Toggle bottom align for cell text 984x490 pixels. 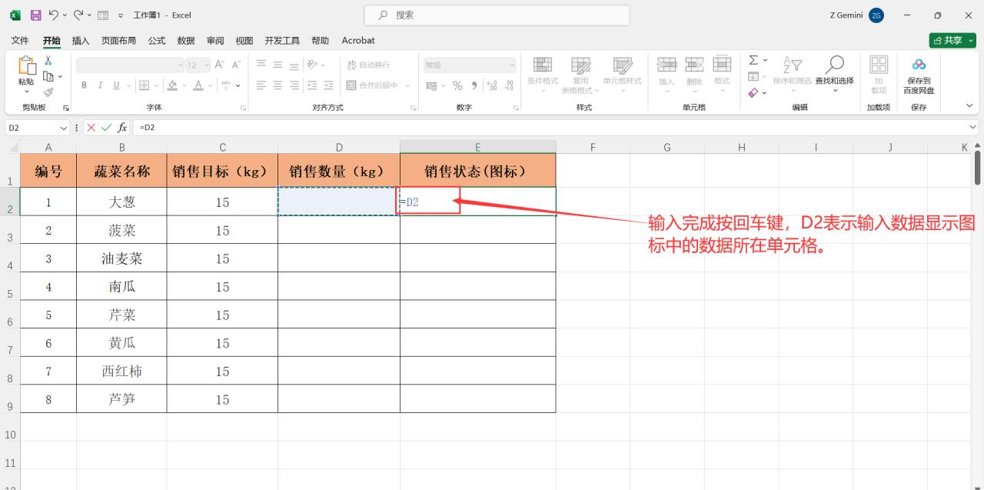click(294, 65)
